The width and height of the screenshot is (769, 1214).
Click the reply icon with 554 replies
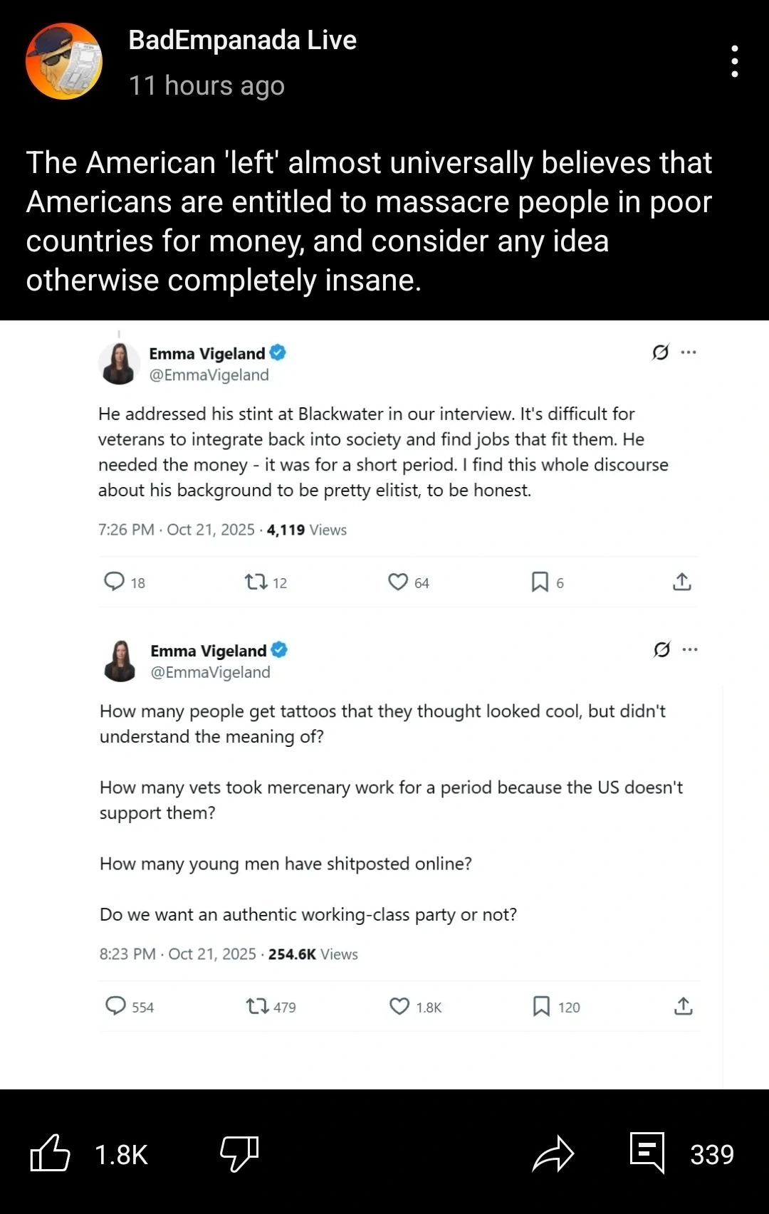coord(116,1005)
